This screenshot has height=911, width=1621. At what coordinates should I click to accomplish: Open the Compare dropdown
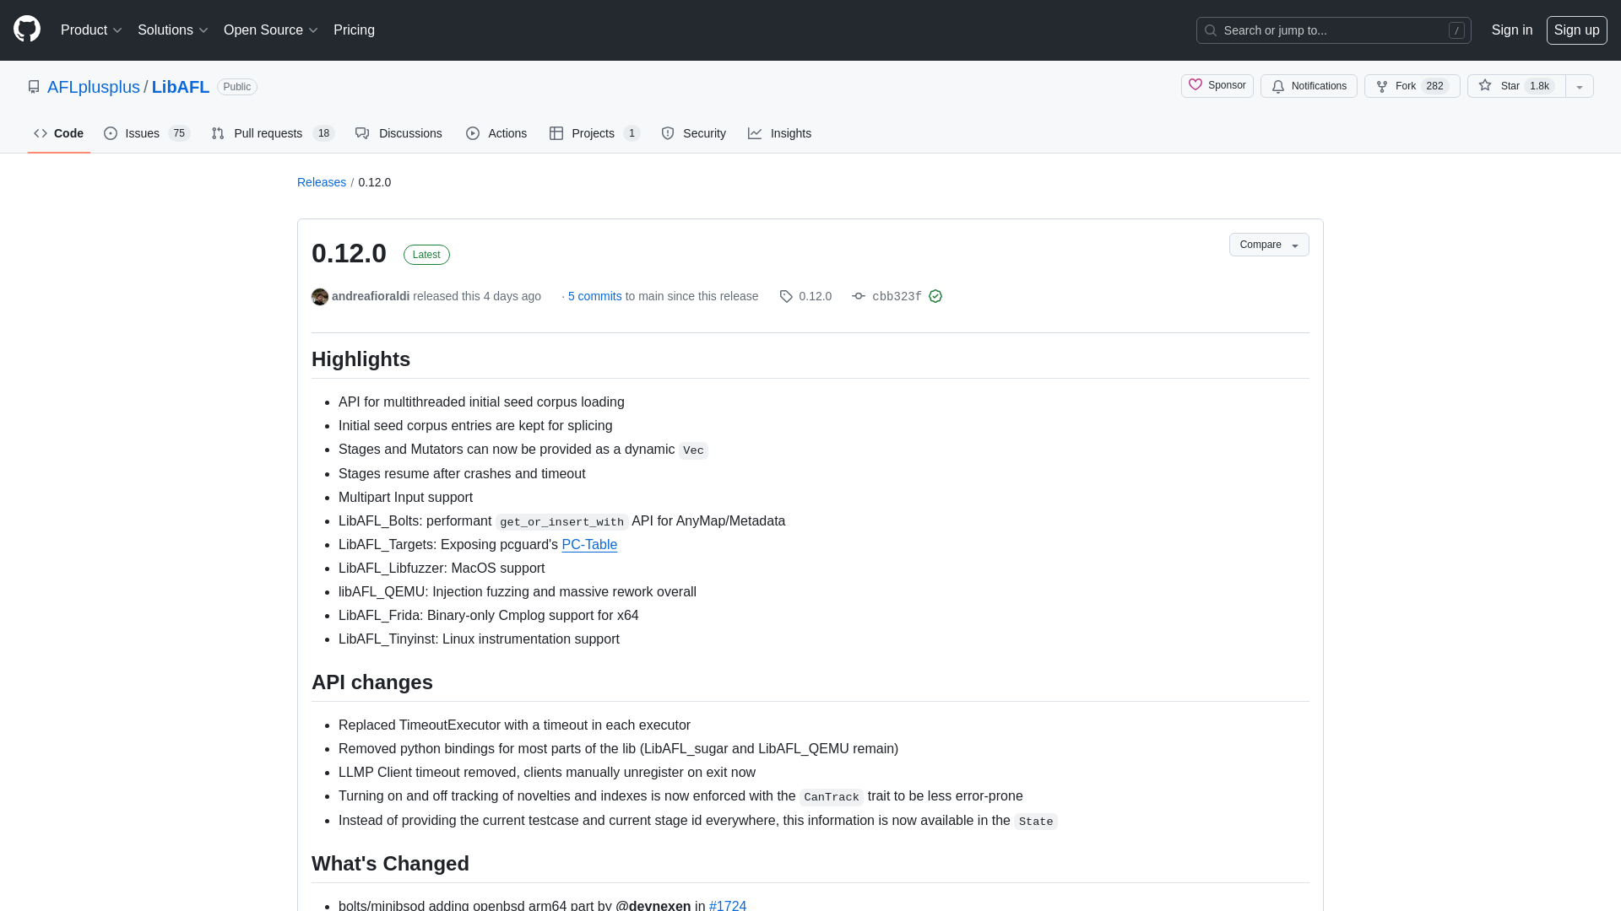point(1269,245)
